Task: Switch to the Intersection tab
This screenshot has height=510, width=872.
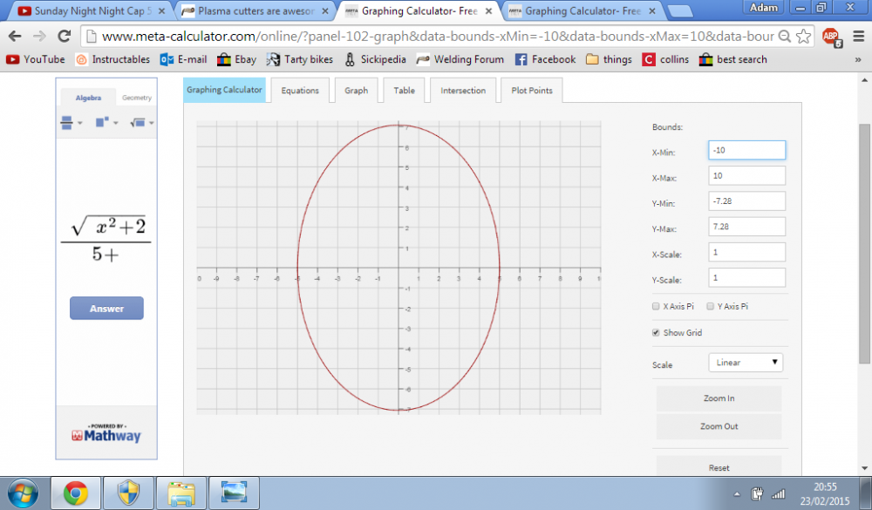Action: pyautogui.click(x=463, y=90)
